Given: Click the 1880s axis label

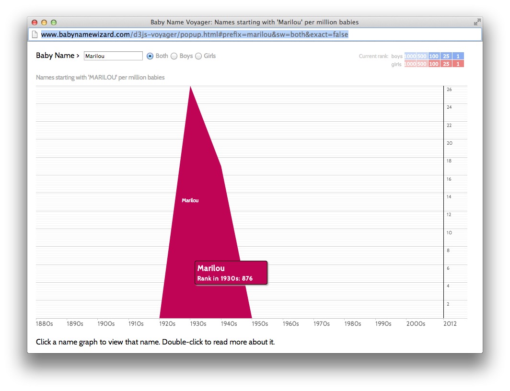Looking at the screenshot, I should [x=44, y=324].
